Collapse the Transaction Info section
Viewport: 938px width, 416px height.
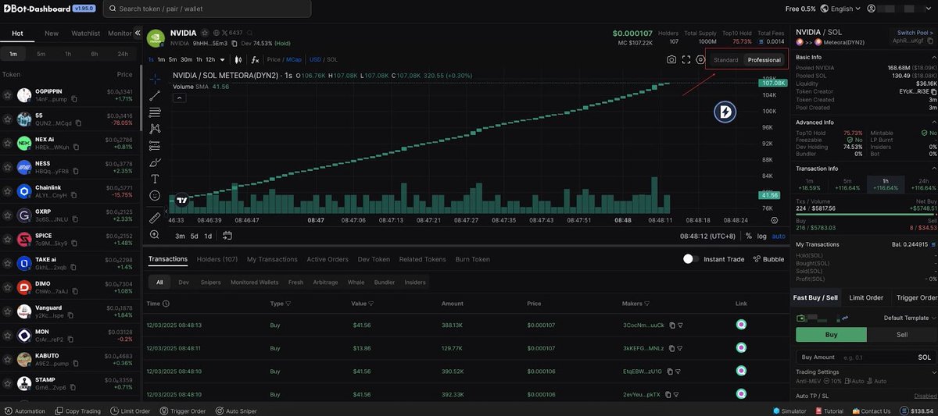(934, 168)
